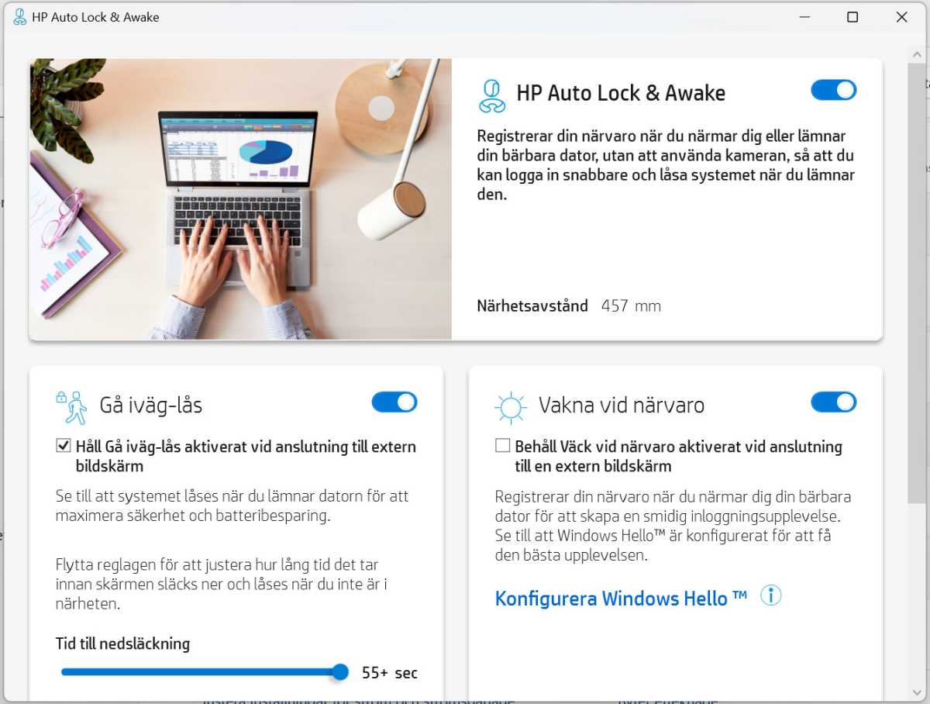Click the sun icon next to Vakna vid närvaro
Image resolution: width=930 pixels, height=704 pixels.
pyautogui.click(x=511, y=407)
